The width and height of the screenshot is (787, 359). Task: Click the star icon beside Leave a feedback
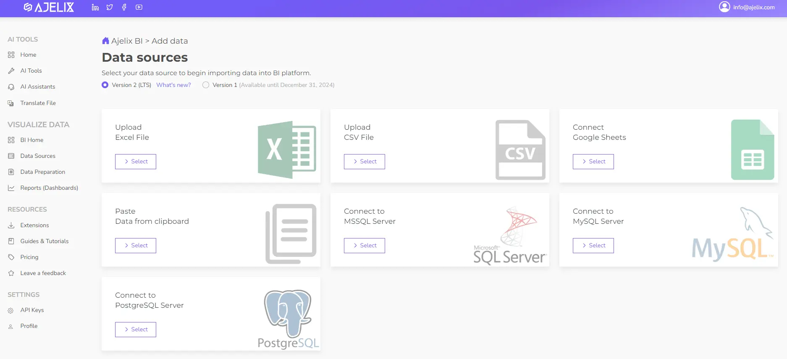click(11, 273)
